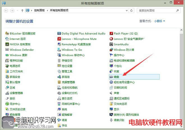The height and width of the screenshot is (130, 185).
Task: Open the 日期和时间 link
Action: point(120,88)
